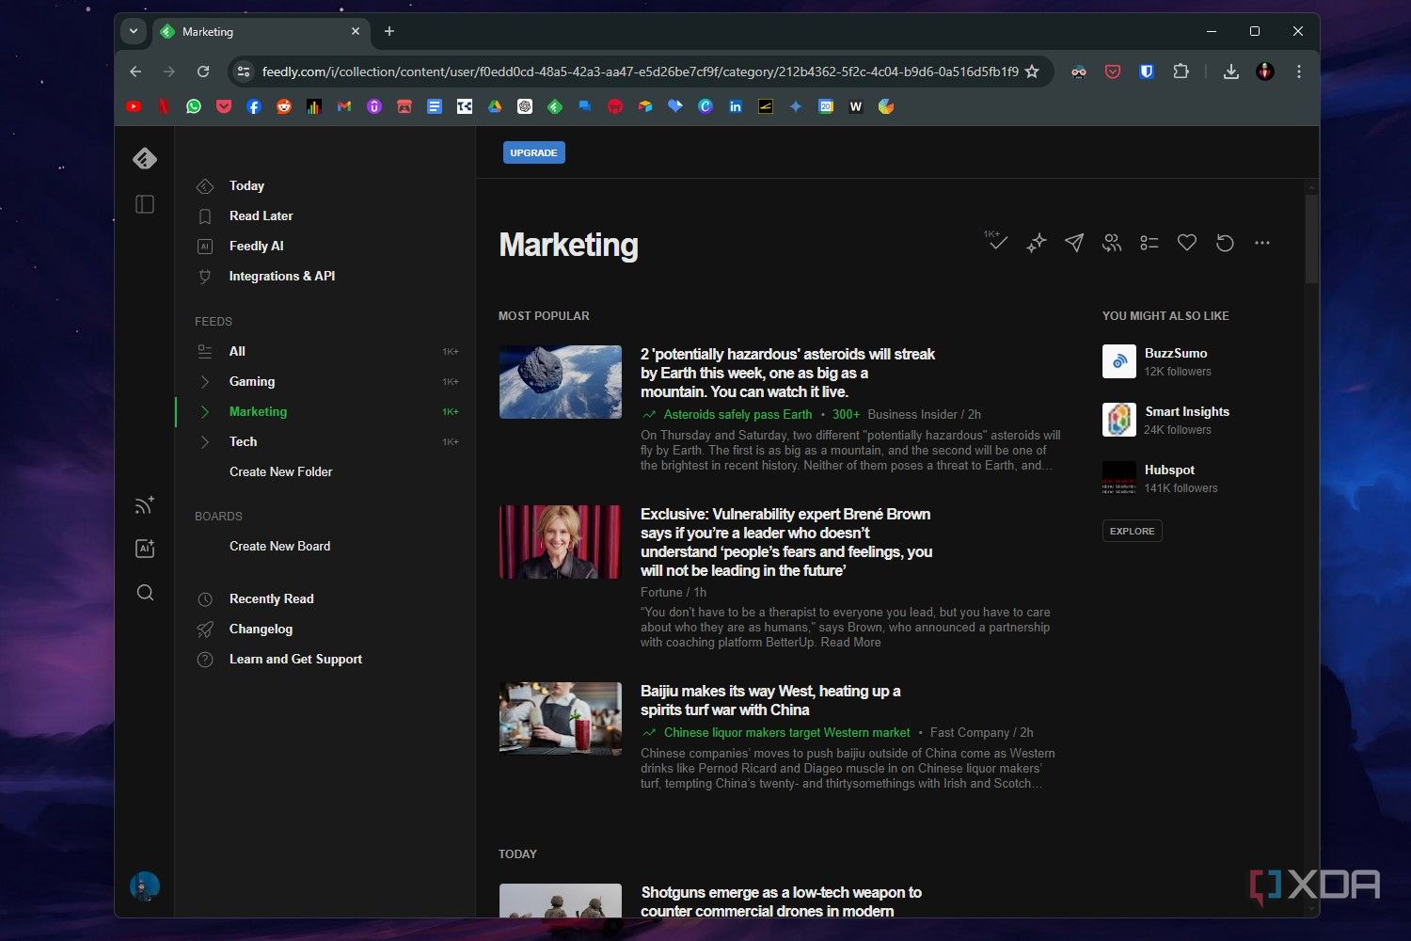Open the Brené Brown article headline
The height and width of the screenshot is (941, 1411).
point(786,542)
